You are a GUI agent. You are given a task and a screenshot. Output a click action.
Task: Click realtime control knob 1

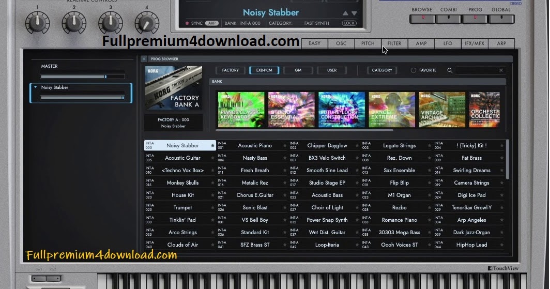pos(38,23)
